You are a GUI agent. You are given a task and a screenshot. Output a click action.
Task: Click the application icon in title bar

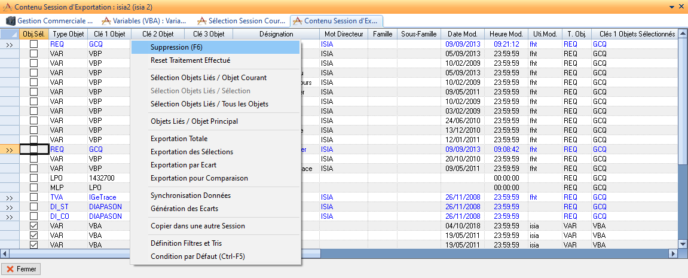click(7, 7)
